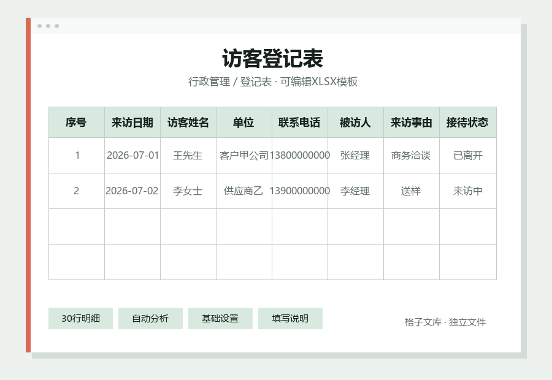Select the 来访事由 header cell
The height and width of the screenshot is (380, 552).
411,123
